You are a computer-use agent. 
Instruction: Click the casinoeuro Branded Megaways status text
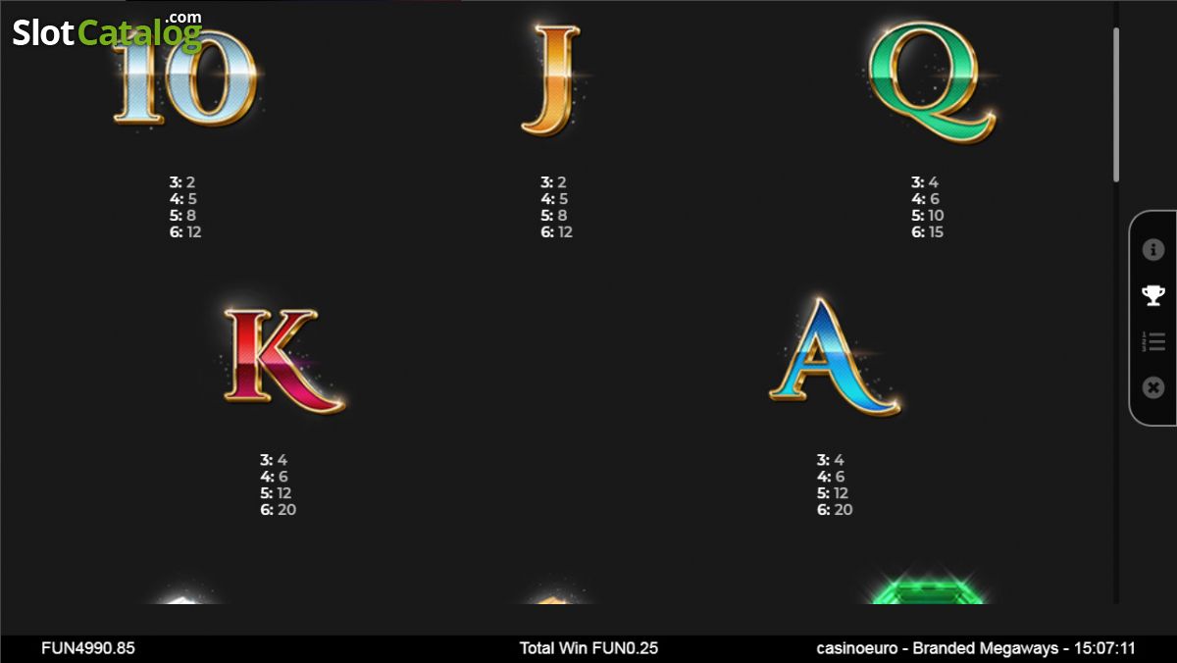coord(976,648)
